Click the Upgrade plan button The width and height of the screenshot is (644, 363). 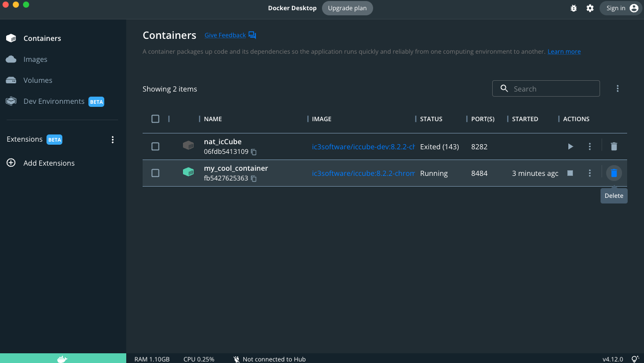click(x=348, y=8)
